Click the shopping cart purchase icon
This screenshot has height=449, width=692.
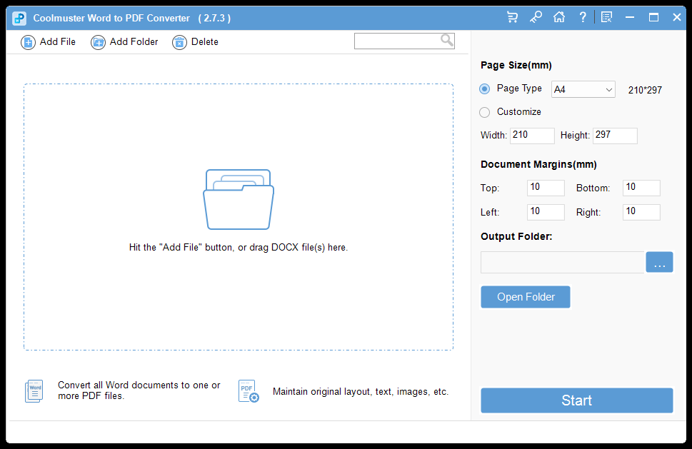coord(512,17)
